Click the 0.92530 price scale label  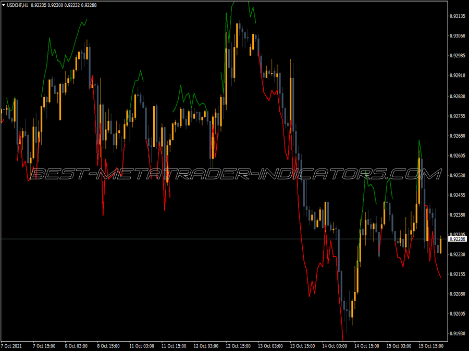tap(458, 176)
